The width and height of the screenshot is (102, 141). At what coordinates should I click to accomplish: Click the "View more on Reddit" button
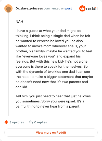point(51,133)
